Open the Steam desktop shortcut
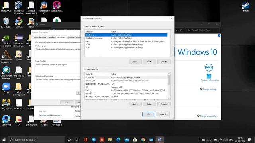 [245, 6]
